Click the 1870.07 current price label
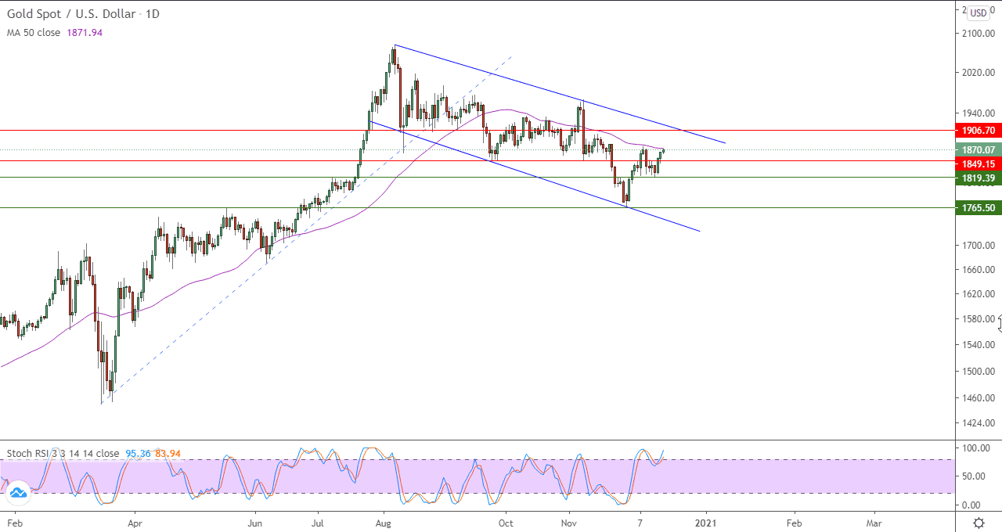This screenshot has width=1002, height=532. 979,149
